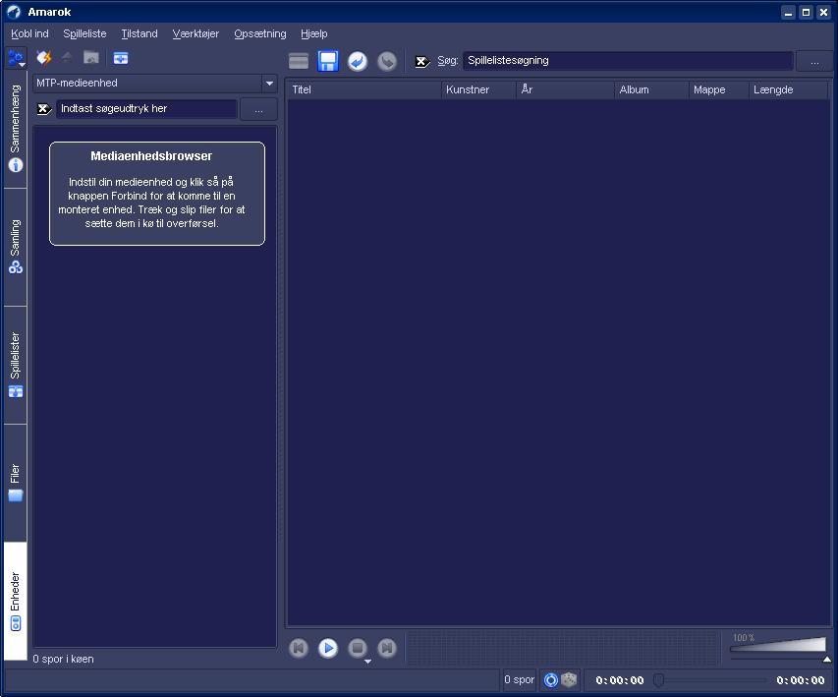
Task: Click the Mediaenhedsbrowser info heading
Action: 151,156
